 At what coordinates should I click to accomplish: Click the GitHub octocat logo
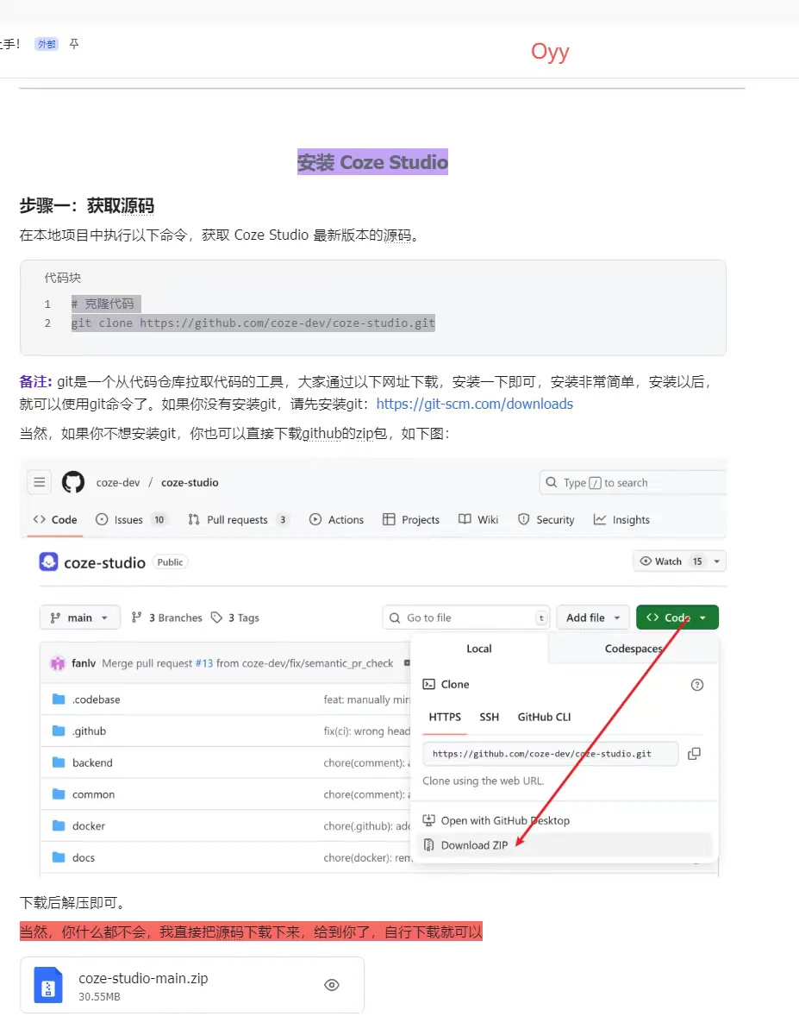[73, 482]
